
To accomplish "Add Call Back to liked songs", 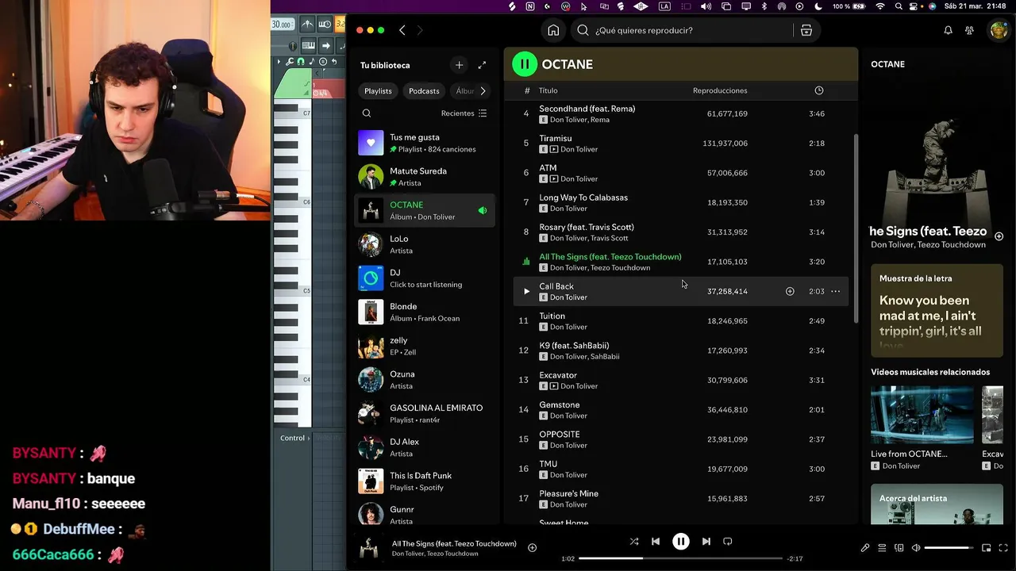I will pos(790,291).
